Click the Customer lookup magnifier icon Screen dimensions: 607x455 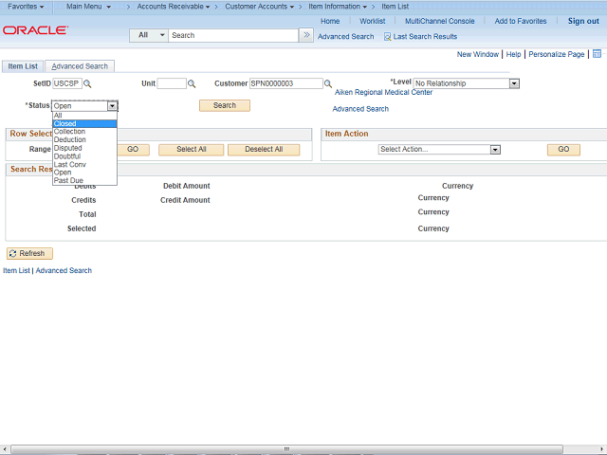click(328, 83)
